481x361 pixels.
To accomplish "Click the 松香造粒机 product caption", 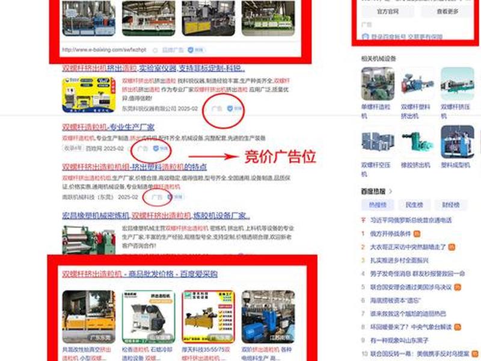I will (147, 353).
